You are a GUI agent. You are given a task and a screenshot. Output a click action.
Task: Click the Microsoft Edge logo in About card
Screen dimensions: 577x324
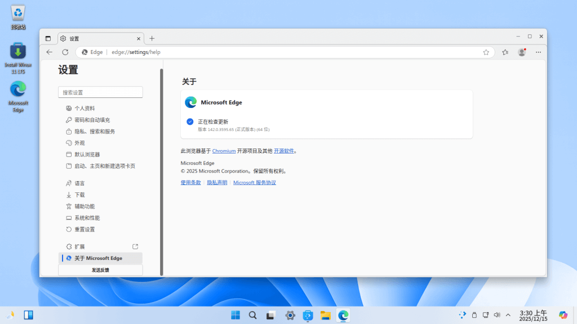[190, 102]
